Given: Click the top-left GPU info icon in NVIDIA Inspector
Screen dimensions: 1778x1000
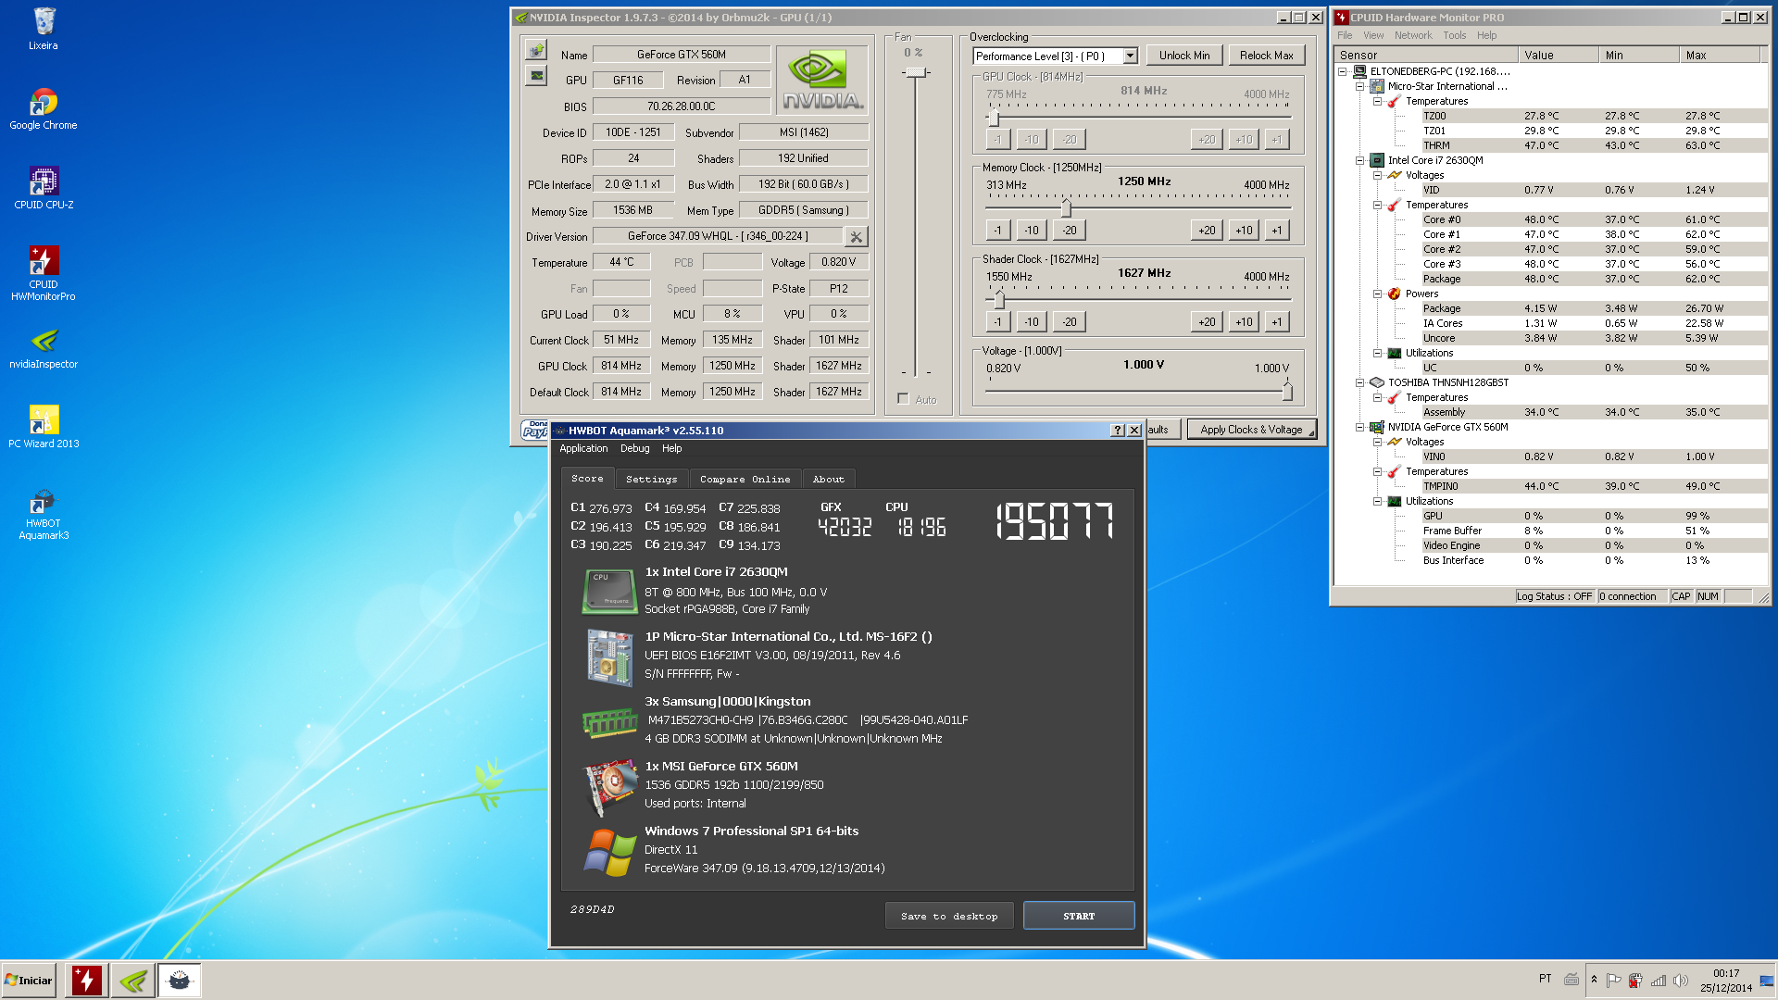Looking at the screenshot, I should pyautogui.click(x=536, y=50).
